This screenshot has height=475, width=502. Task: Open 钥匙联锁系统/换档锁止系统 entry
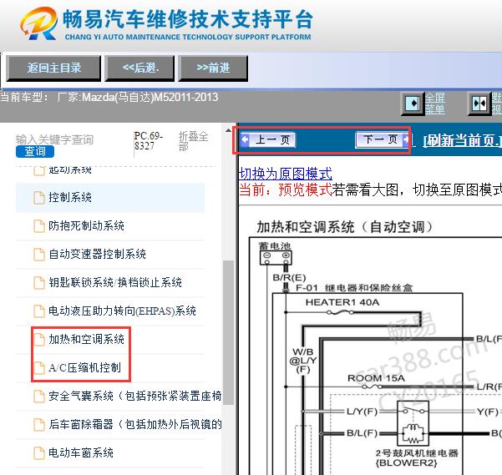[115, 282]
